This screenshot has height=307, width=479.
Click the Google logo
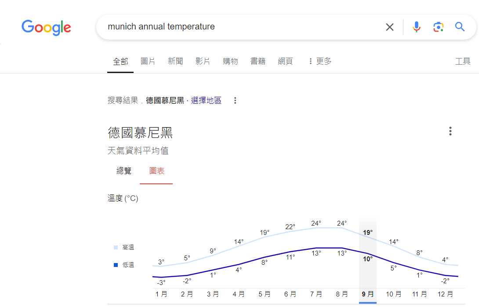coord(46,27)
